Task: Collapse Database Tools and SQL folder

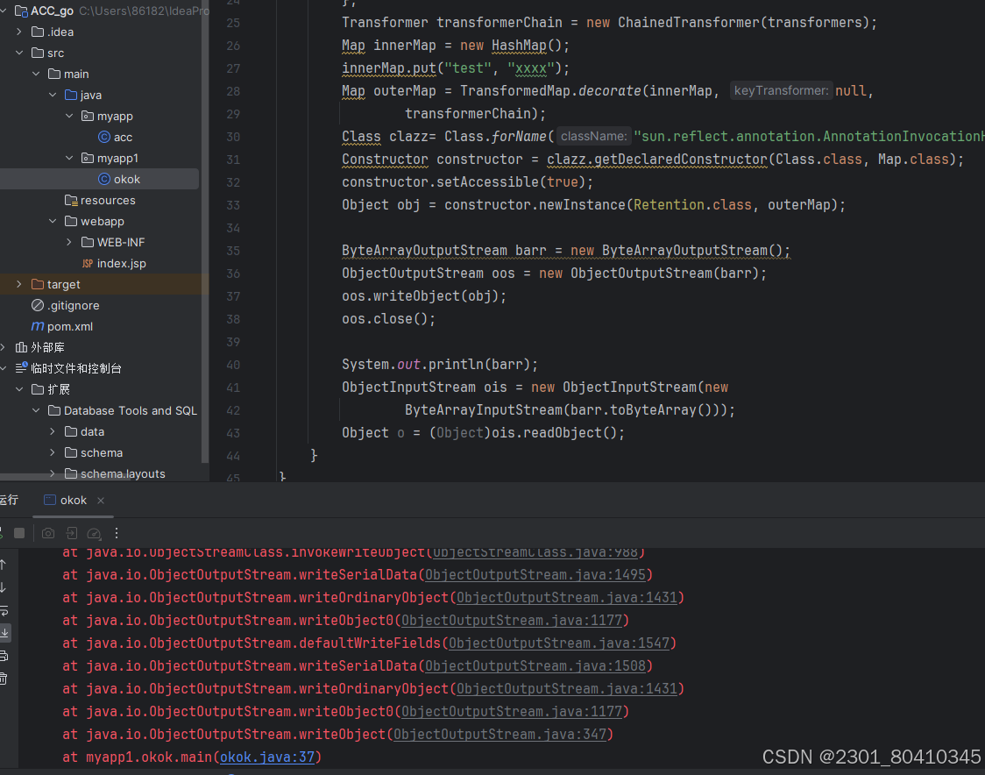Action: tap(36, 410)
